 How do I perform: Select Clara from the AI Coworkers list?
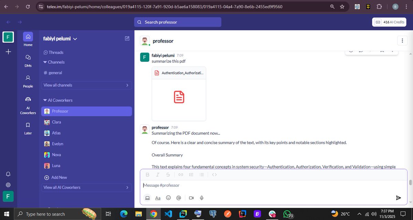pyautogui.click(x=56, y=122)
